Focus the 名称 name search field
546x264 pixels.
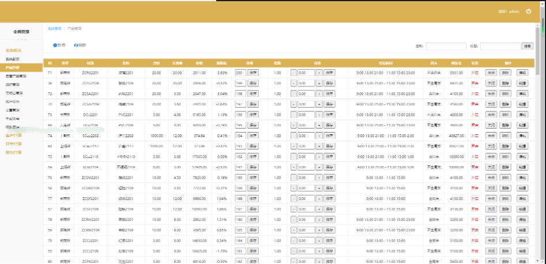446,46
